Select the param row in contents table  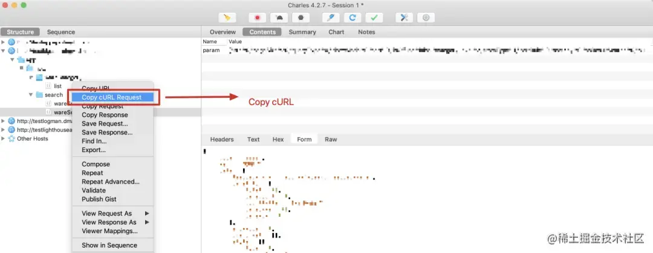click(x=427, y=50)
